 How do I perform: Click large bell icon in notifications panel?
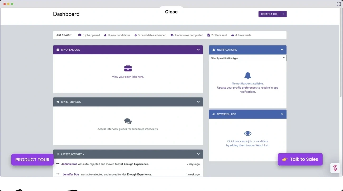(x=247, y=75)
